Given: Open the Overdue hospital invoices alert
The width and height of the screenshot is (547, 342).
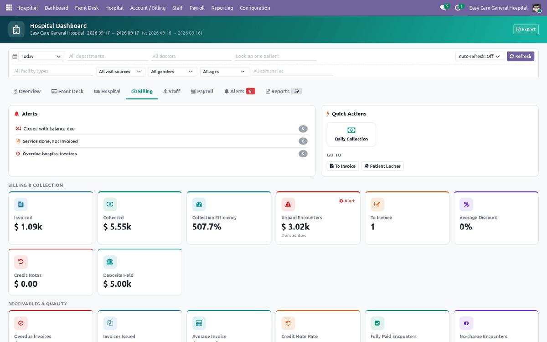Looking at the screenshot, I should click(162, 154).
